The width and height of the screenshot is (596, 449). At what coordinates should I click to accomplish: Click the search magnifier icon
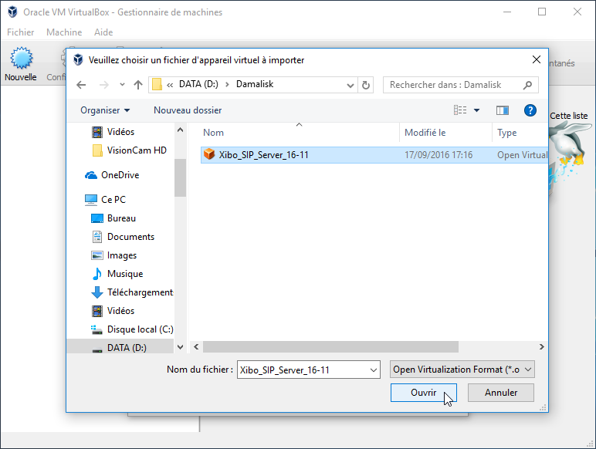click(x=527, y=85)
